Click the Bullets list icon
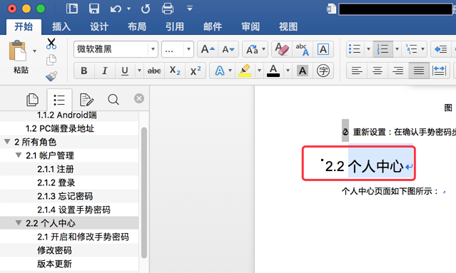This screenshot has height=273, width=456. [x=355, y=49]
